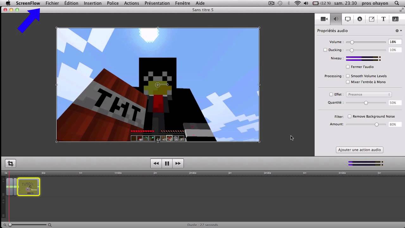Rewind playback with the double-left arrows
This screenshot has height=228, width=405.
click(156, 163)
